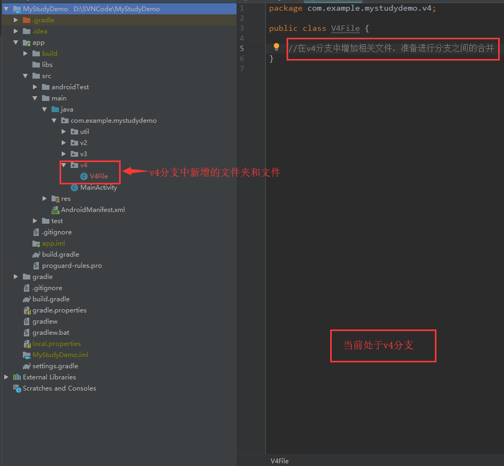The height and width of the screenshot is (466, 504).
Task: Select the root build.gradle file
Action: pos(51,299)
